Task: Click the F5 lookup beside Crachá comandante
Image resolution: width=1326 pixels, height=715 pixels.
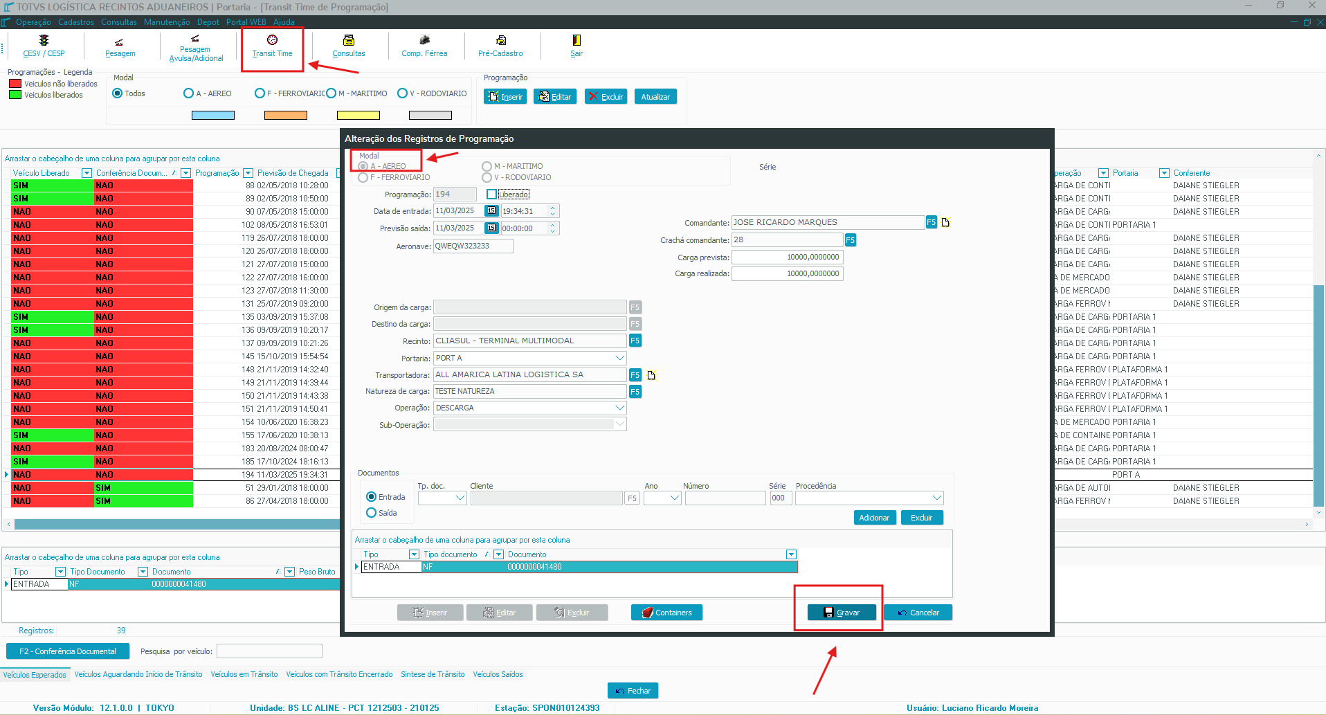Action: tap(850, 240)
